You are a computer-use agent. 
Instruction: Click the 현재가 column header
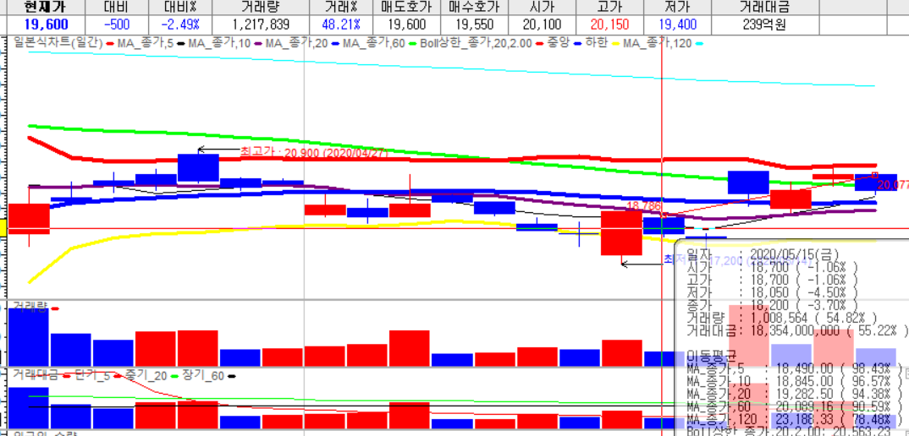coord(46,8)
